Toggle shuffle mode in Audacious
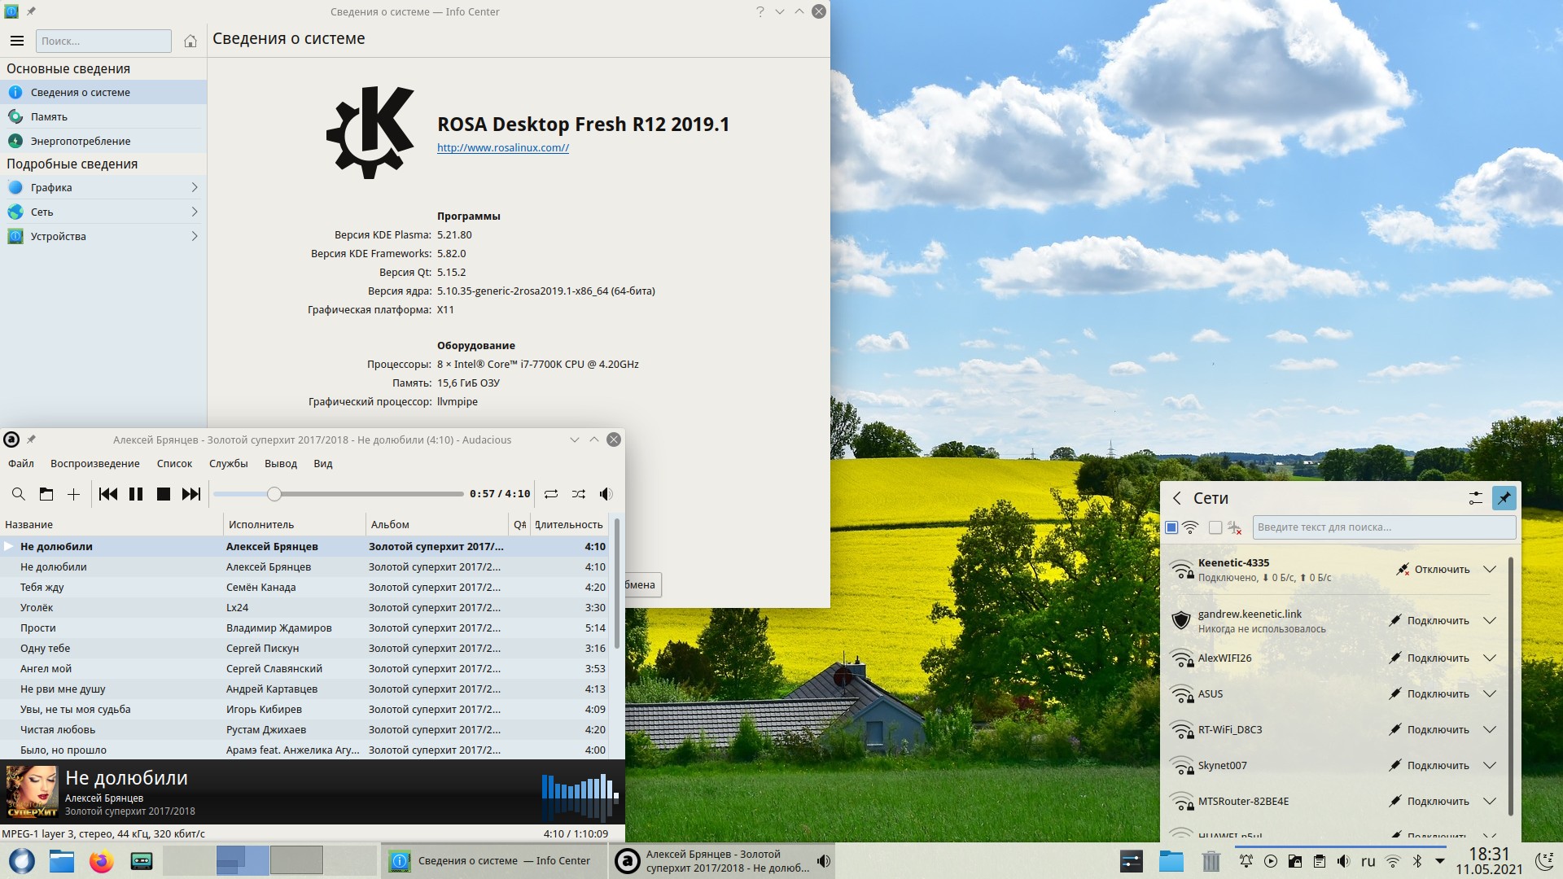This screenshot has width=1563, height=879. point(579,494)
